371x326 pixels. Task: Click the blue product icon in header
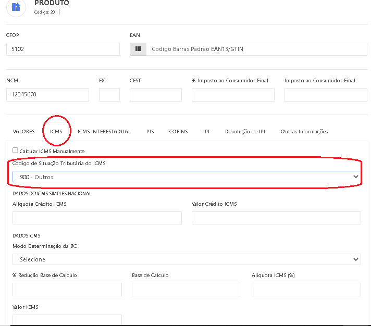[x=16, y=7]
